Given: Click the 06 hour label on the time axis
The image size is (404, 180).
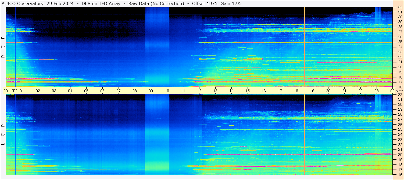Looking at the screenshot, I should [102, 91].
